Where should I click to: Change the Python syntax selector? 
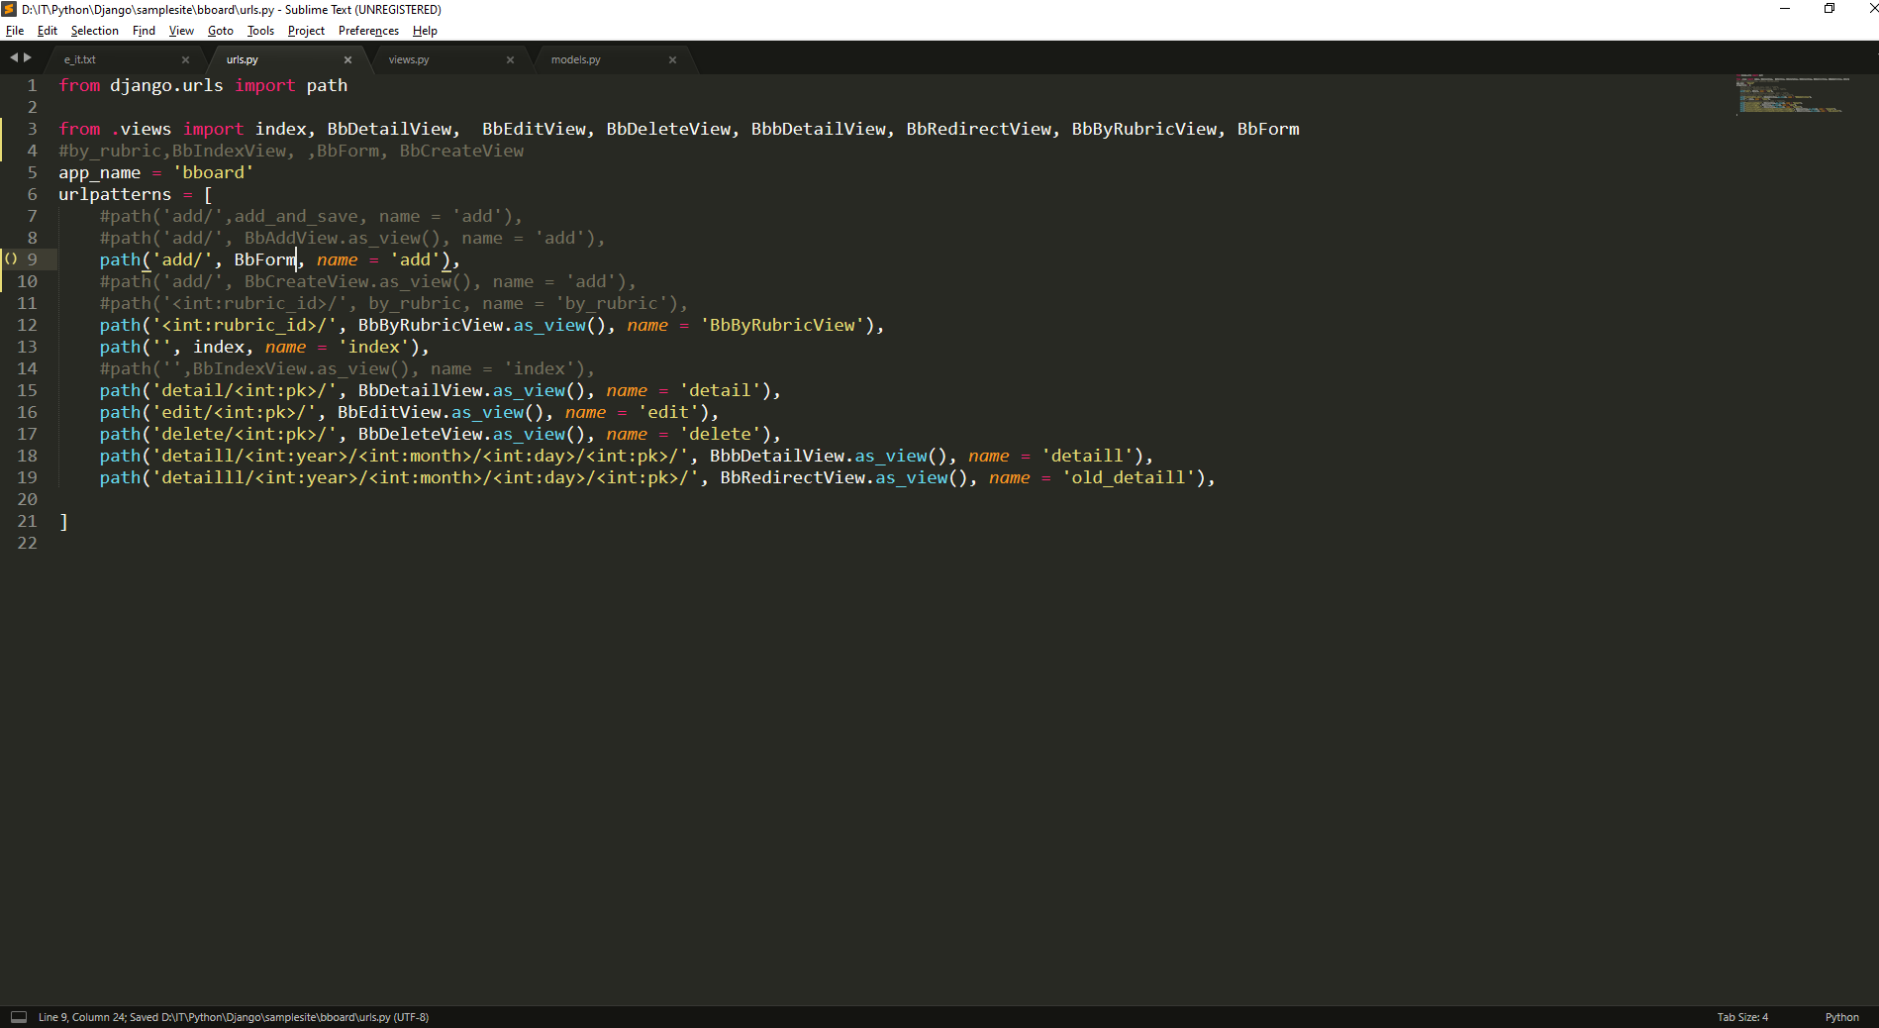pyautogui.click(x=1841, y=1017)
